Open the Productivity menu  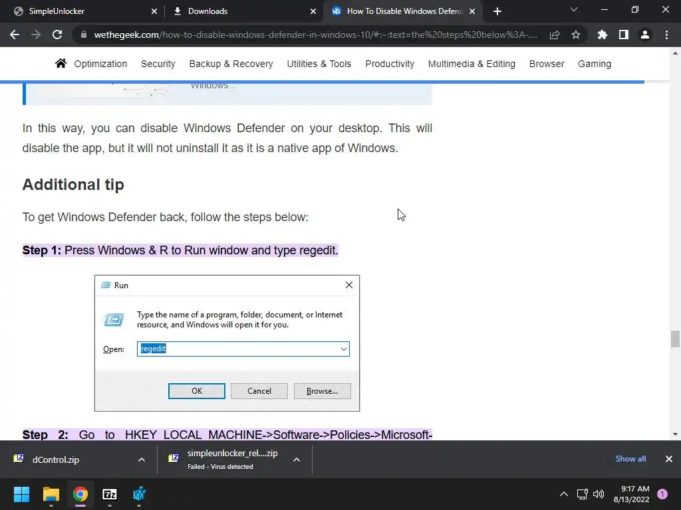click(390, 64)
